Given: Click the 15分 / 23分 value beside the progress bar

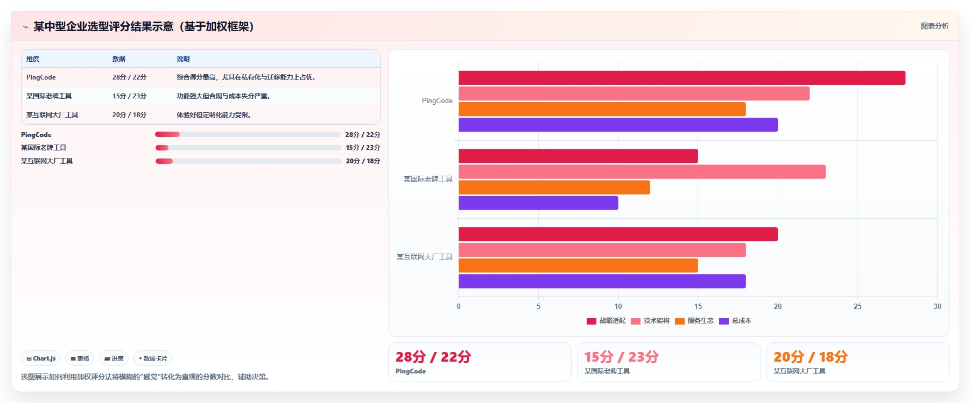Looking at the screenshot, I should 363,148.
